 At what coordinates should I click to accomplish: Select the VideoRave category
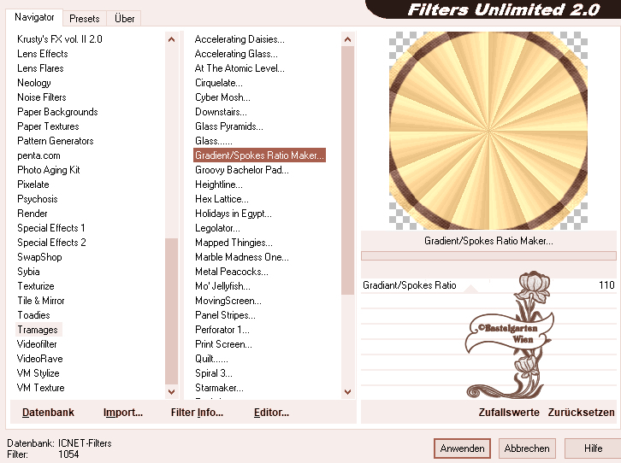click(x=40, y=359)
